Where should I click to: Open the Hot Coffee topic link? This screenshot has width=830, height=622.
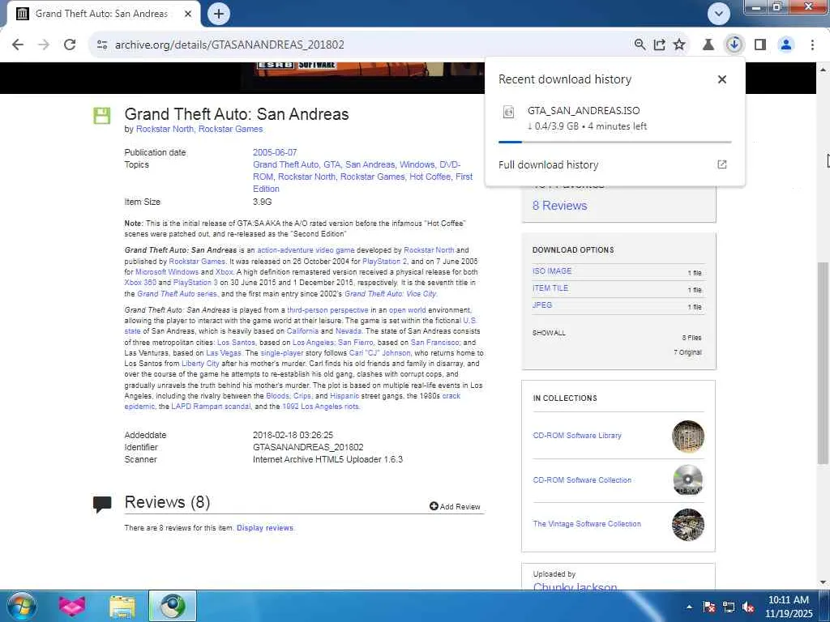pos(430,177)
